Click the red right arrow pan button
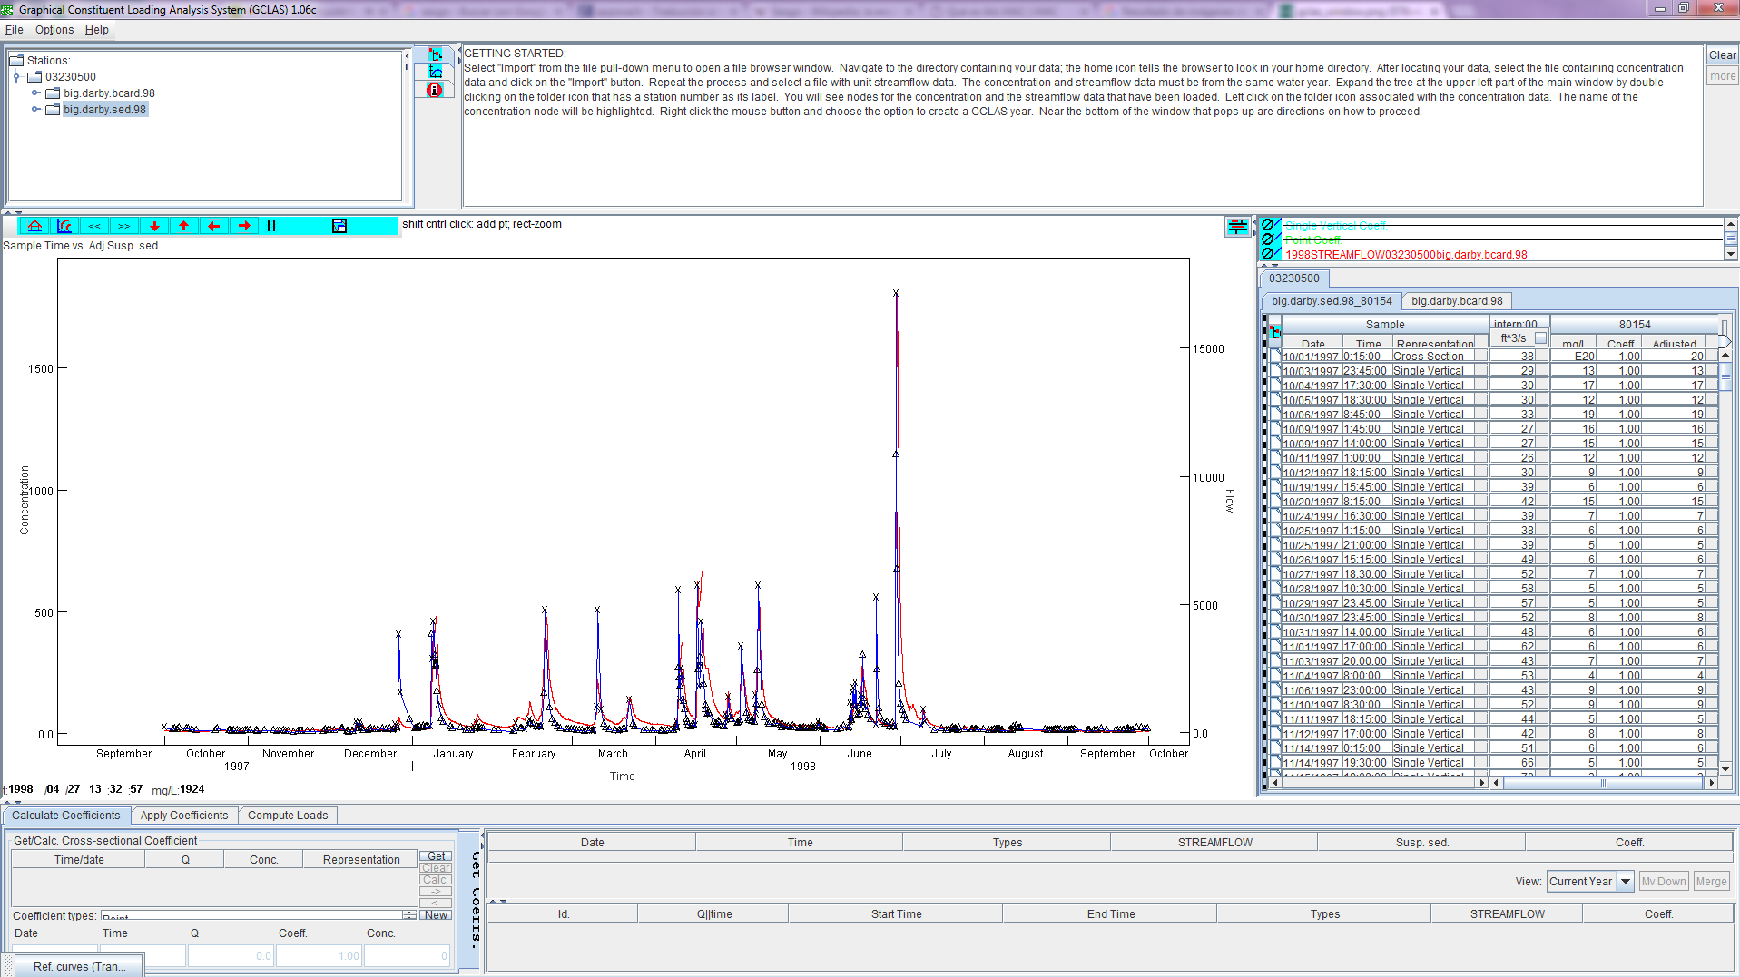 click(244, 226)
